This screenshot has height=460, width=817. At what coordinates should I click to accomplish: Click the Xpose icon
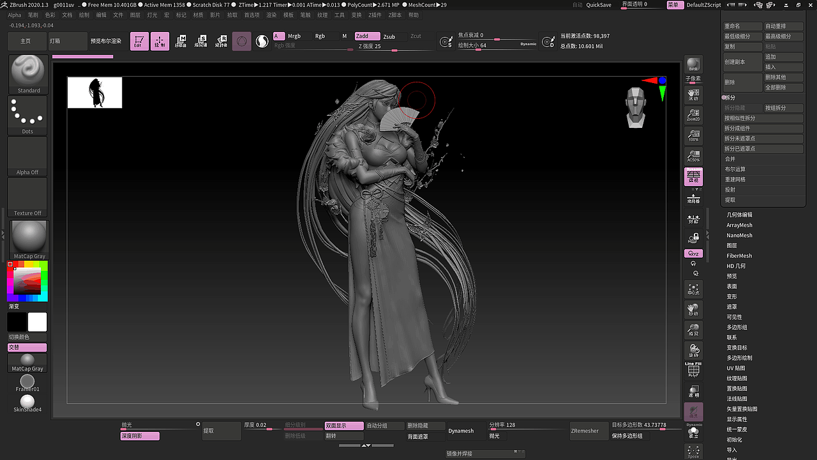693,452
